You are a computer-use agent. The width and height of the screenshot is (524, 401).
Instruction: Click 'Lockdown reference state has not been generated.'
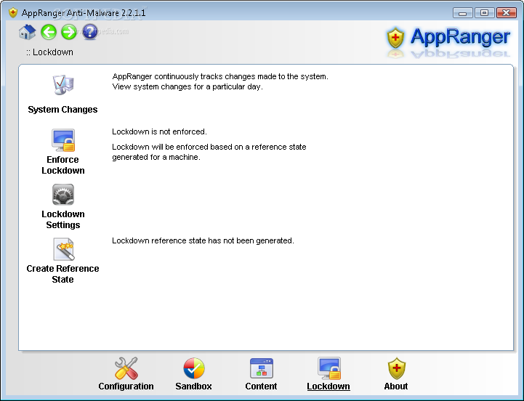[x=203, y=240]
